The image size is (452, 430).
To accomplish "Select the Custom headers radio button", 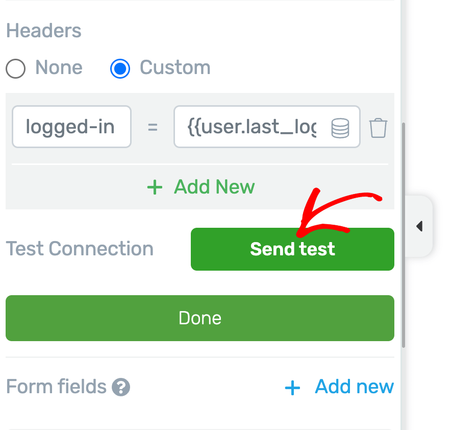I will 120,68.
